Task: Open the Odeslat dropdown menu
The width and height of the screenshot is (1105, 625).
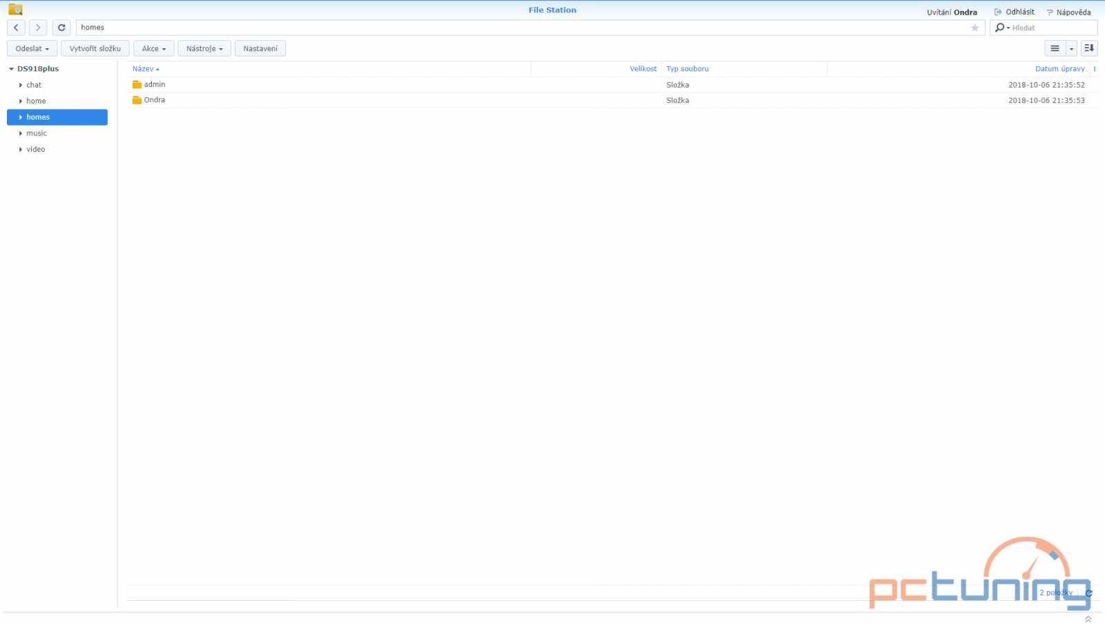Action: click(x=32, y=48)
